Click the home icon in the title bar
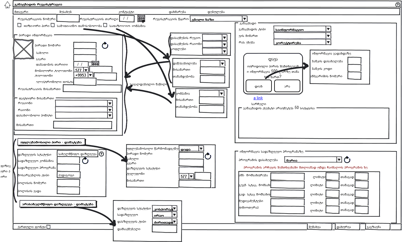This screenshot has width=402, height=242. pyautogui.click(x=7, y=5)
